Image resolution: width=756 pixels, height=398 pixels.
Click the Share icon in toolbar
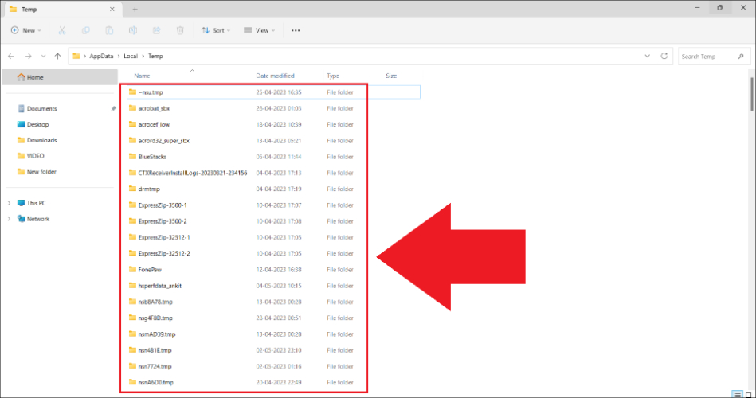tap(157, 30)
